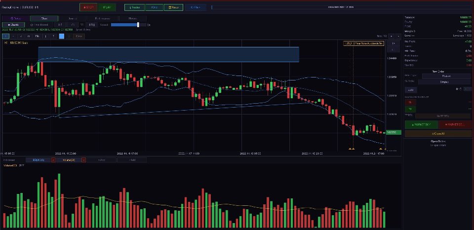Click the green current price tag 1.02350
The width and height of the screenshot is (474, 230).
tap(394, 132)
